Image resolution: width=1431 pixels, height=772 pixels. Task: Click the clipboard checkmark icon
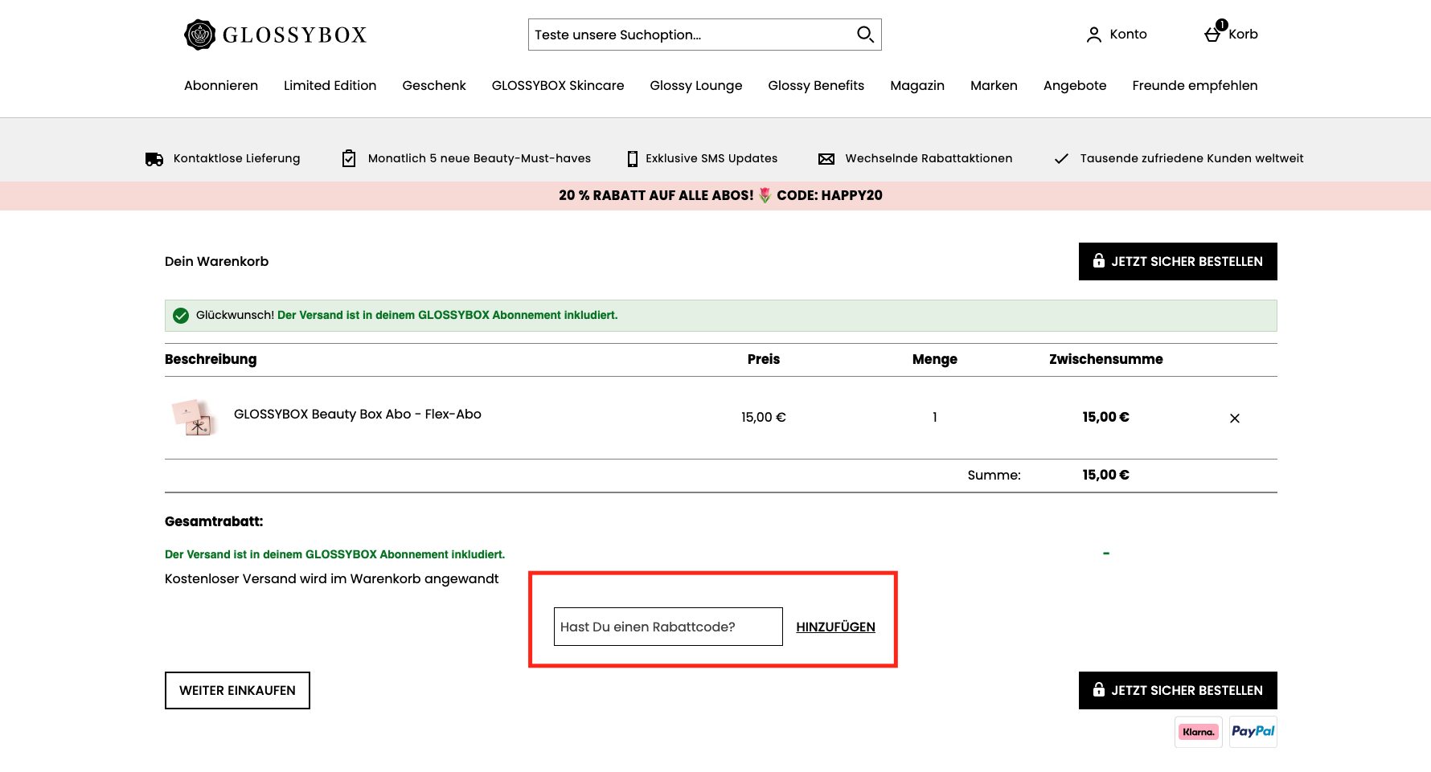click(x=349, y=158)
